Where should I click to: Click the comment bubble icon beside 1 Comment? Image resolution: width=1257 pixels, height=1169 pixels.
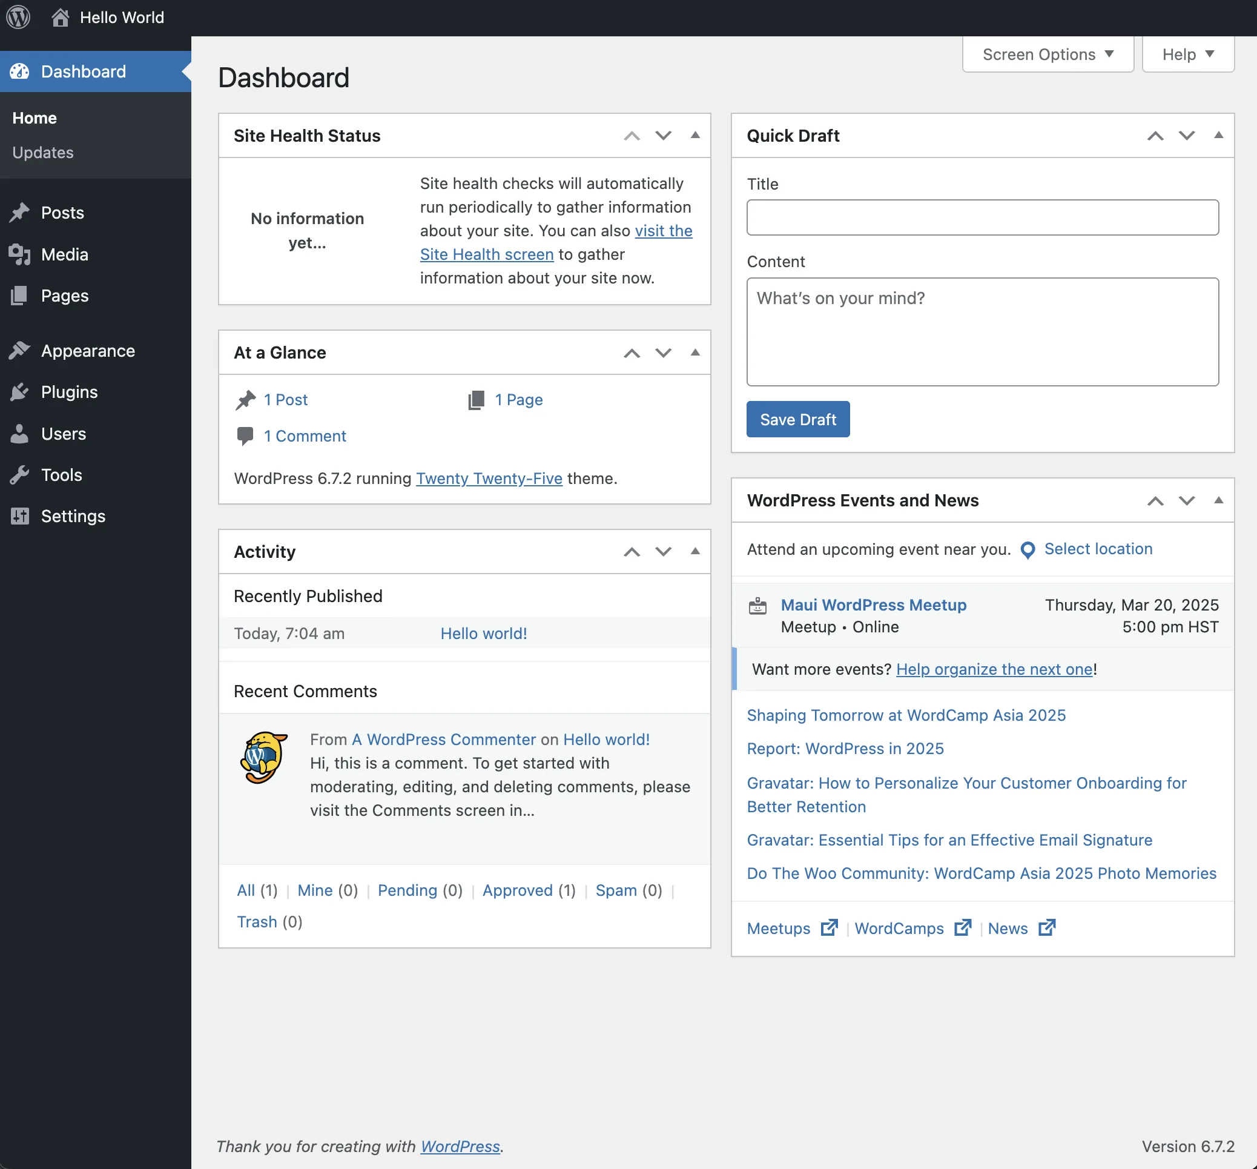click(x=245, y=435)
